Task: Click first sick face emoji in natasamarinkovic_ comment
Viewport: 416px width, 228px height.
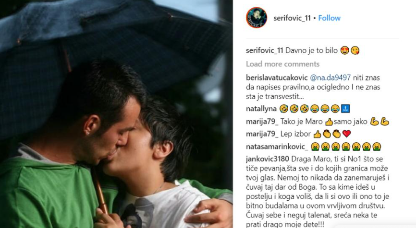Action: (x=315, y=147)
